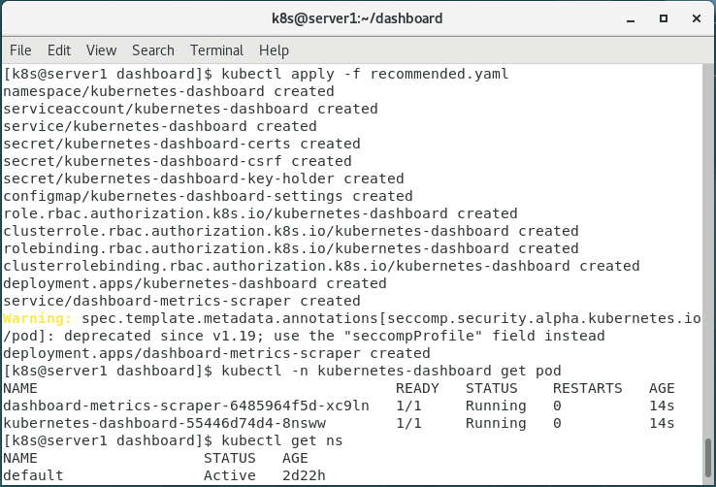Open the Terminal menu

[216, 49]
